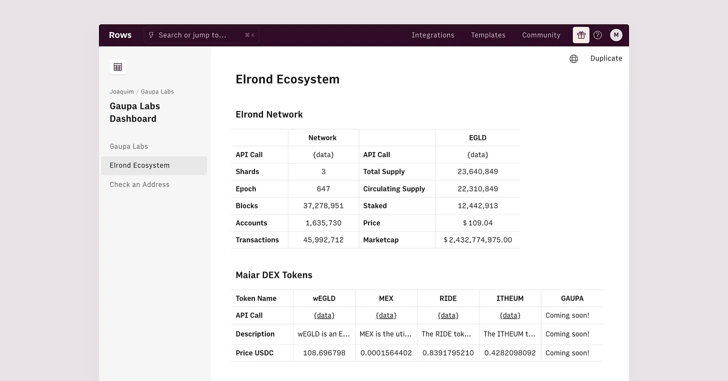The height and width of the screenshot is (381, 728).
Task: Open the ITHEUM {data} API call link
Action: tap(510, 315)
